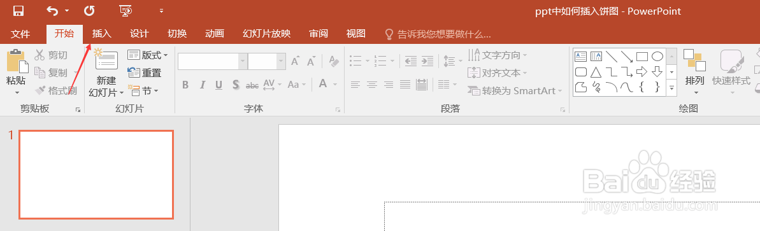This screenshot has height=231, width=760.
Task: Click the font size combo box
Action: coord(266,61)
